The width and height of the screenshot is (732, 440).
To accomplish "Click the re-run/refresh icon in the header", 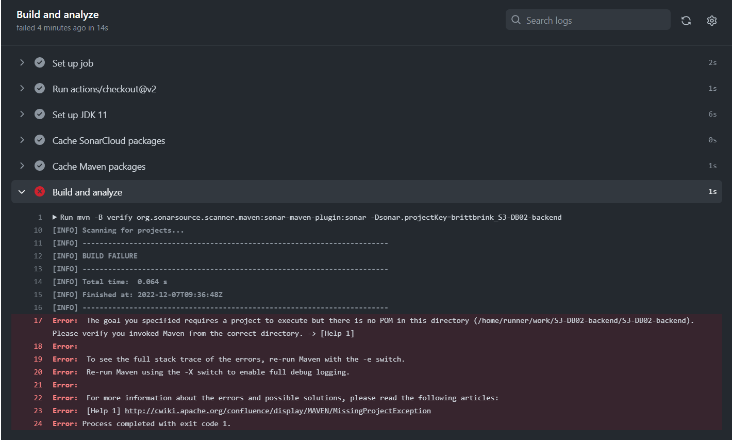I will pyautogui.click(x=686, y=20).
